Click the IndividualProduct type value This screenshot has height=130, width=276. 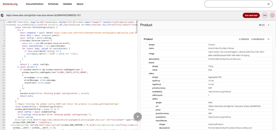tap(215, 124)
